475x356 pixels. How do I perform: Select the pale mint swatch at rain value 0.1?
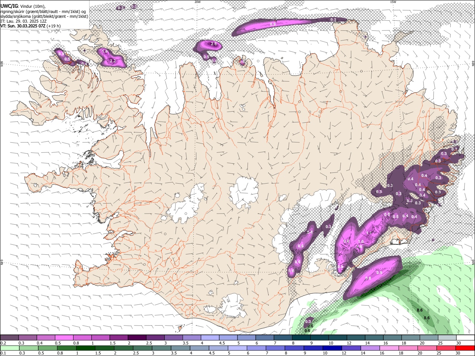coord(10,348)
